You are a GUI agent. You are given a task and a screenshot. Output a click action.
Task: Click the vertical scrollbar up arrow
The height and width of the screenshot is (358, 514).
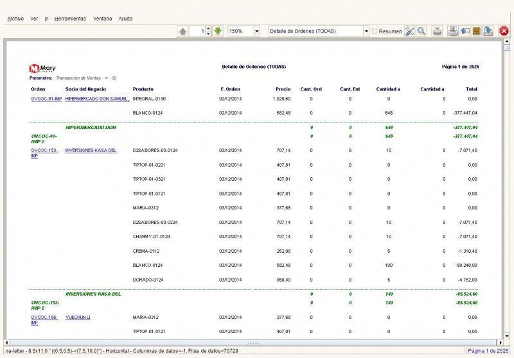point(507,42)
